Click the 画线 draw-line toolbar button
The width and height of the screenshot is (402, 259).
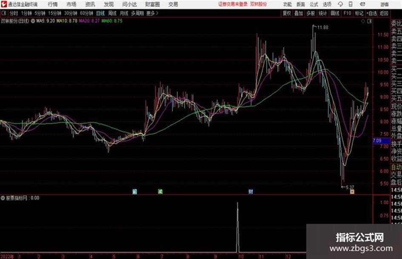[x=335, y=13]
